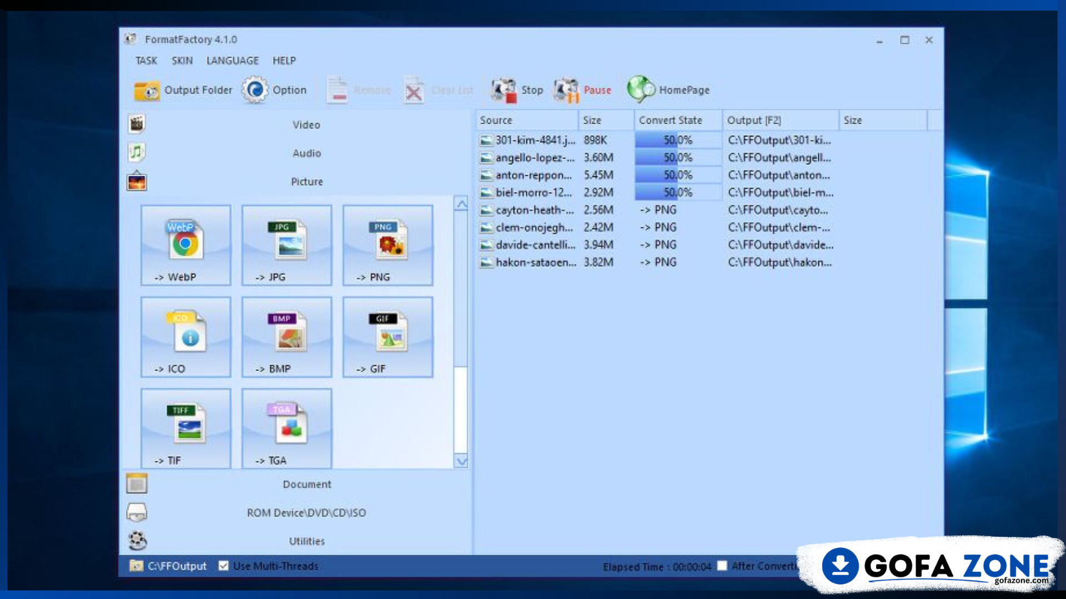Click the FormatFactory title bar app icon
This screenshot has height=599, width=1066.
130,39
